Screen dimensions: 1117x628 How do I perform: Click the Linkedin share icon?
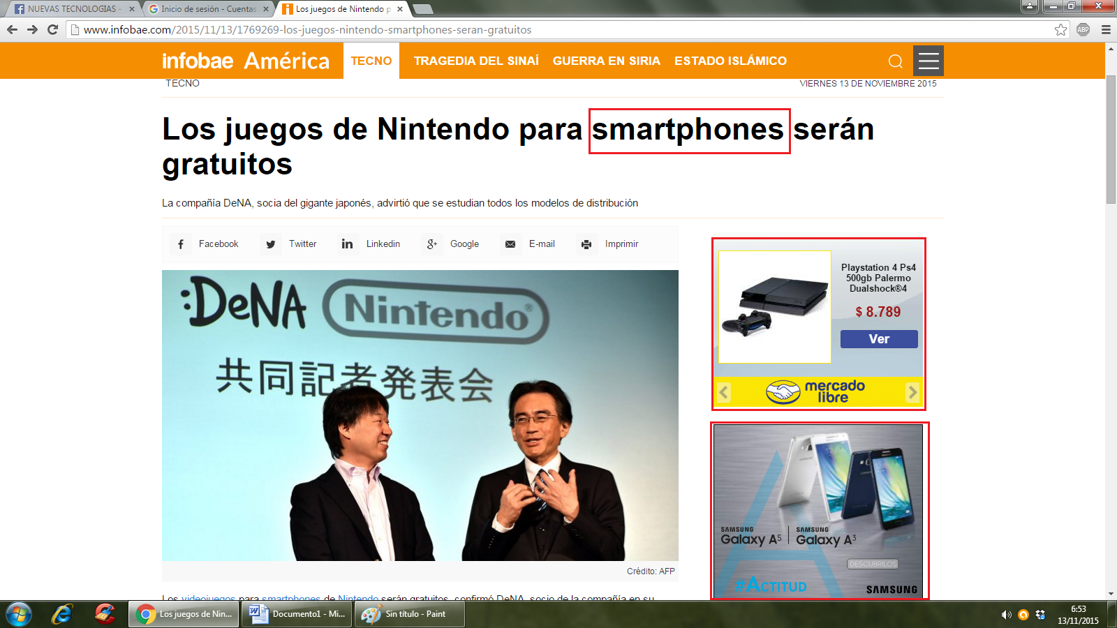click(x=347, y=244)
